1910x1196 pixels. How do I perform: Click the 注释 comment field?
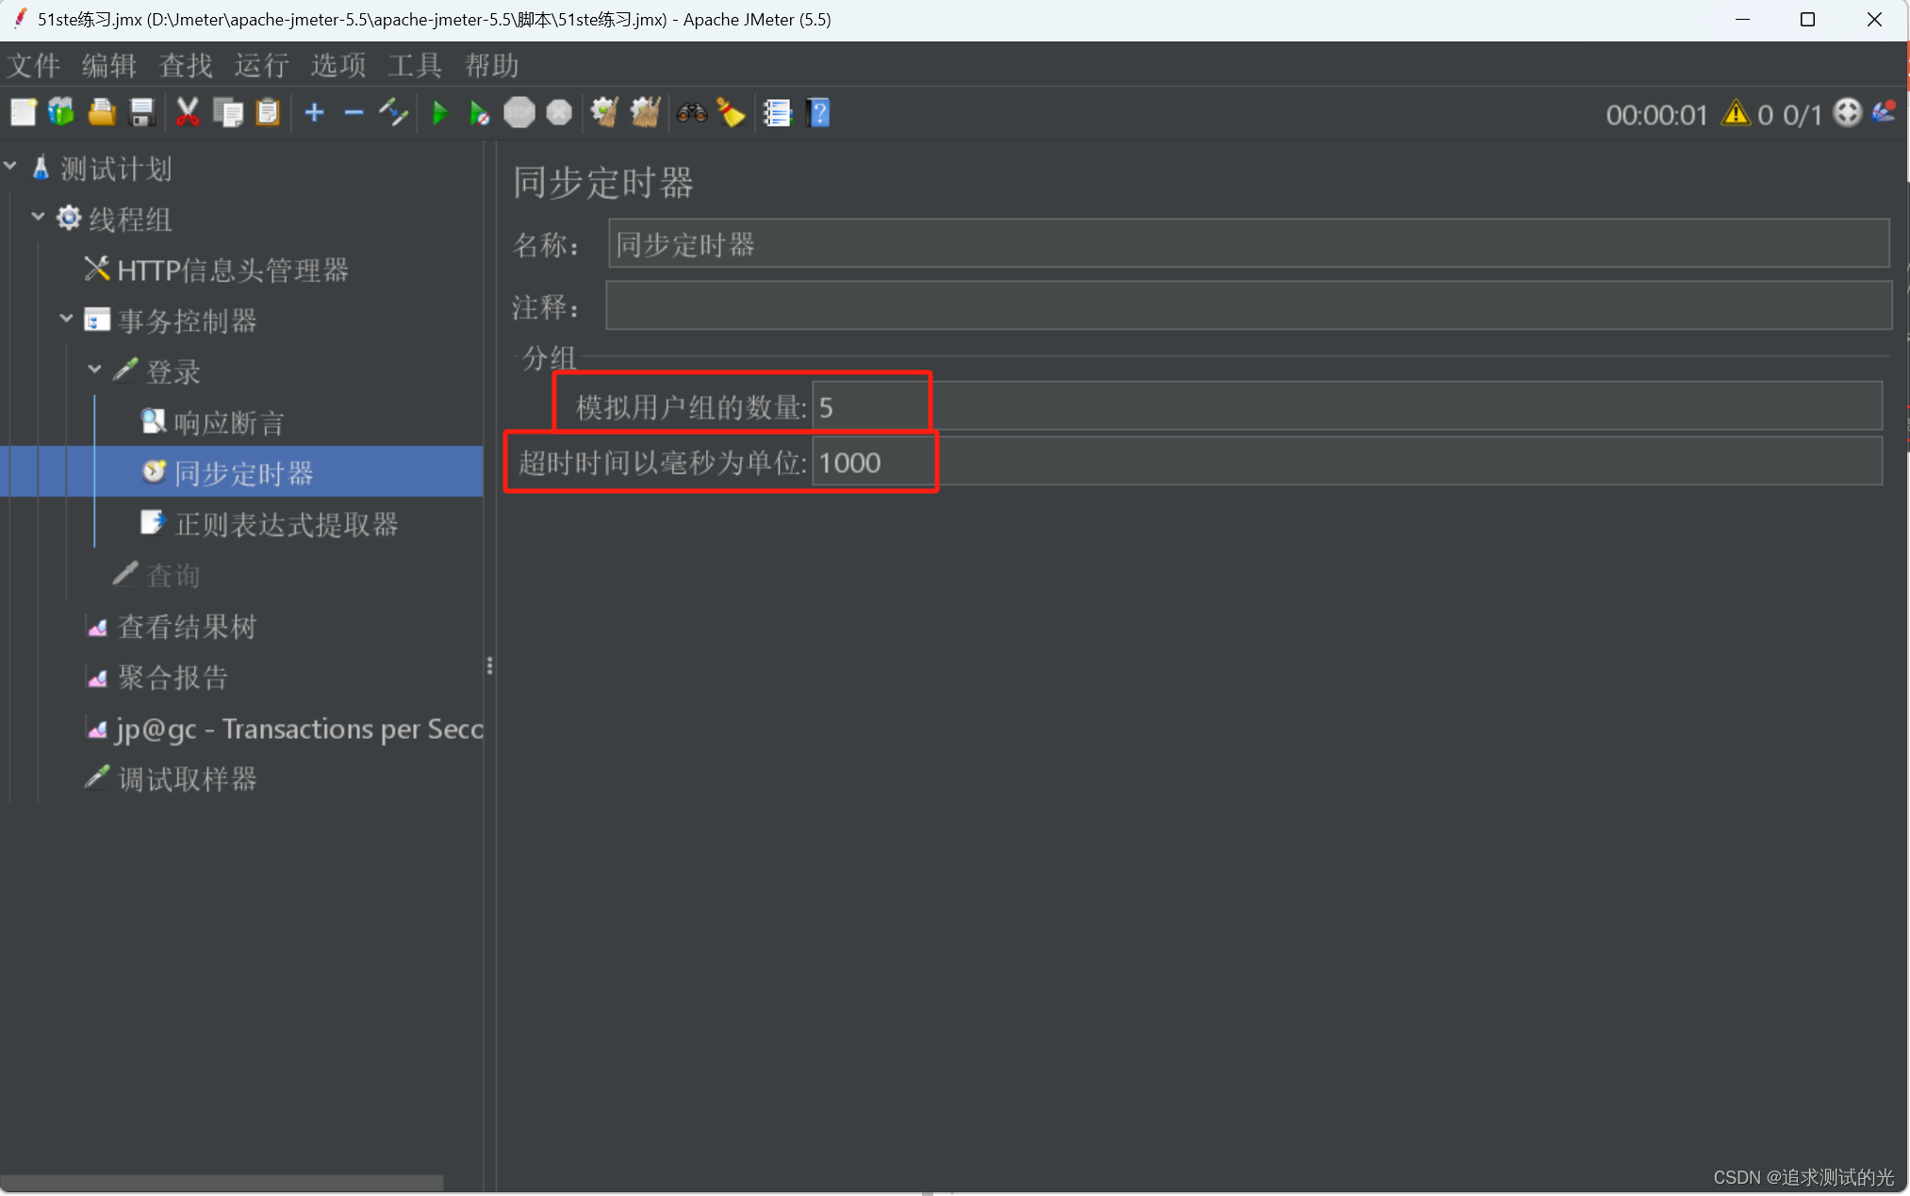(x=1248, y=305)
